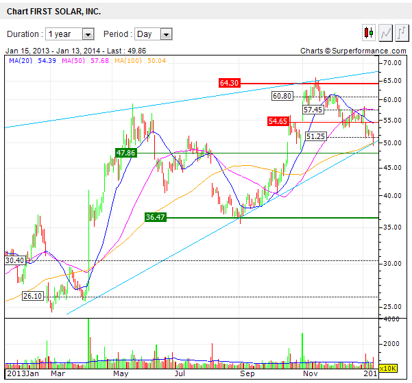
Task: Click the 45.00 price axis tick
Action: point(392,168)
